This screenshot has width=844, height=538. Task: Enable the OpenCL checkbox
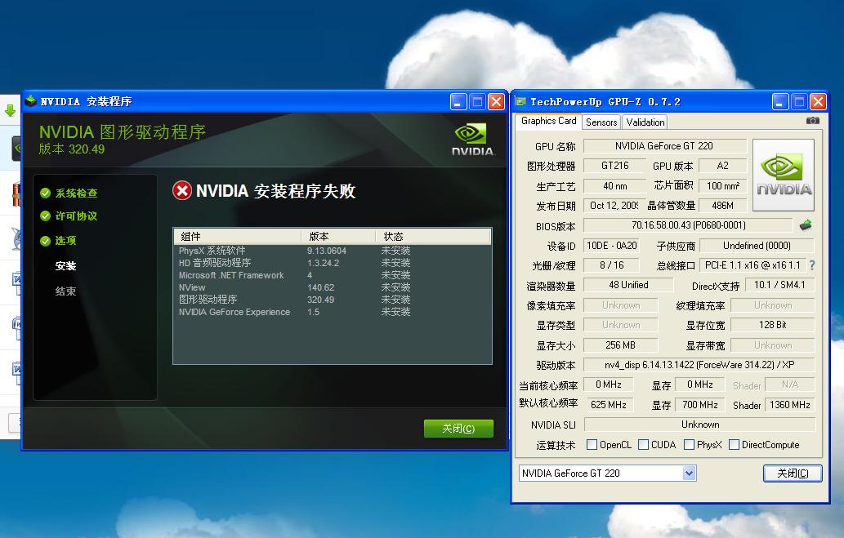point(592,445)
